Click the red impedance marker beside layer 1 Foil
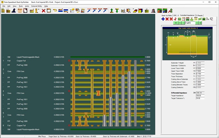The image size is (219, 138). coord(69,61)
